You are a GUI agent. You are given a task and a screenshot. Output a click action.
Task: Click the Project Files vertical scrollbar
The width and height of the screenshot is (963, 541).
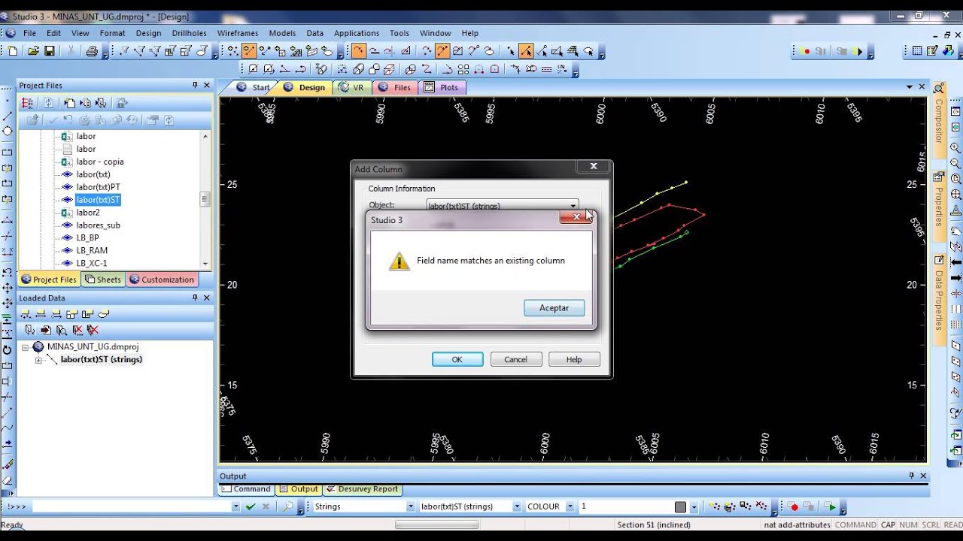click(x=205, y=199)
